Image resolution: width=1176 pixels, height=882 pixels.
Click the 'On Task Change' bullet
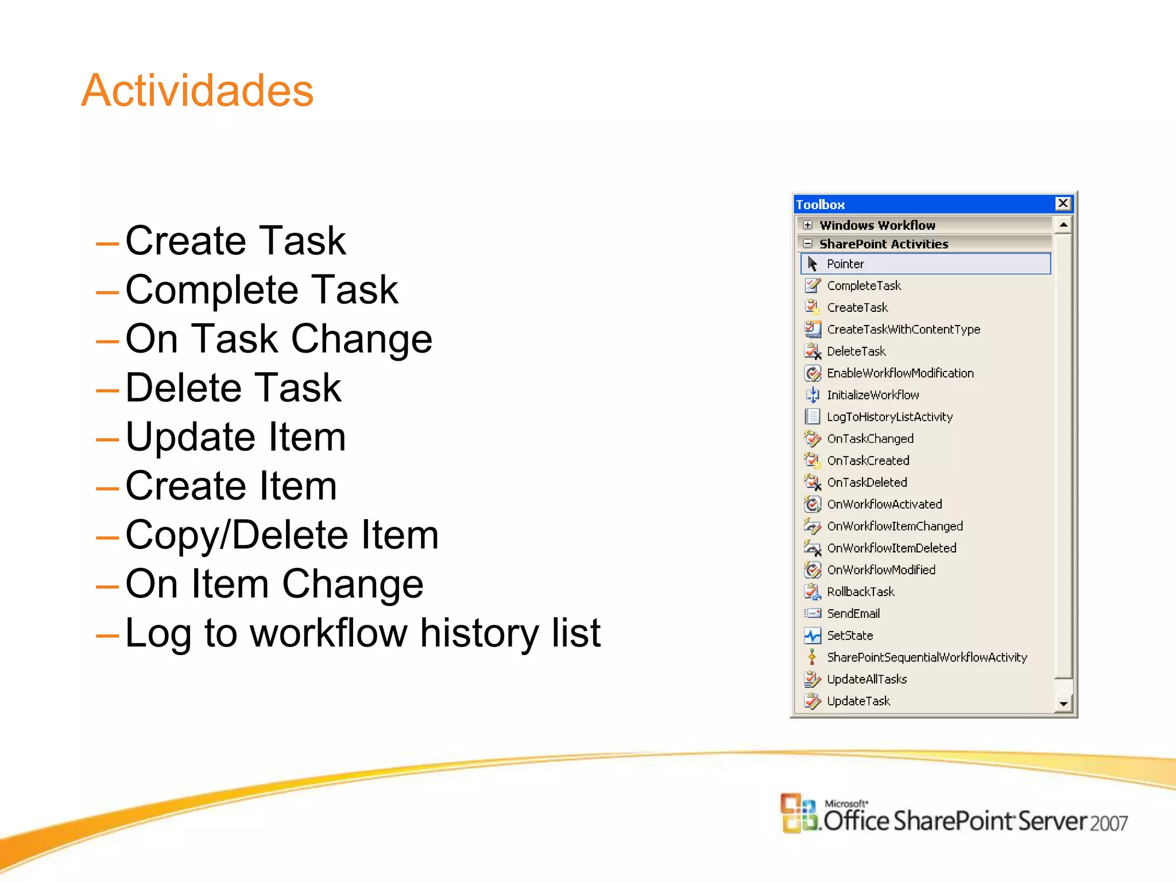(264, 338)
